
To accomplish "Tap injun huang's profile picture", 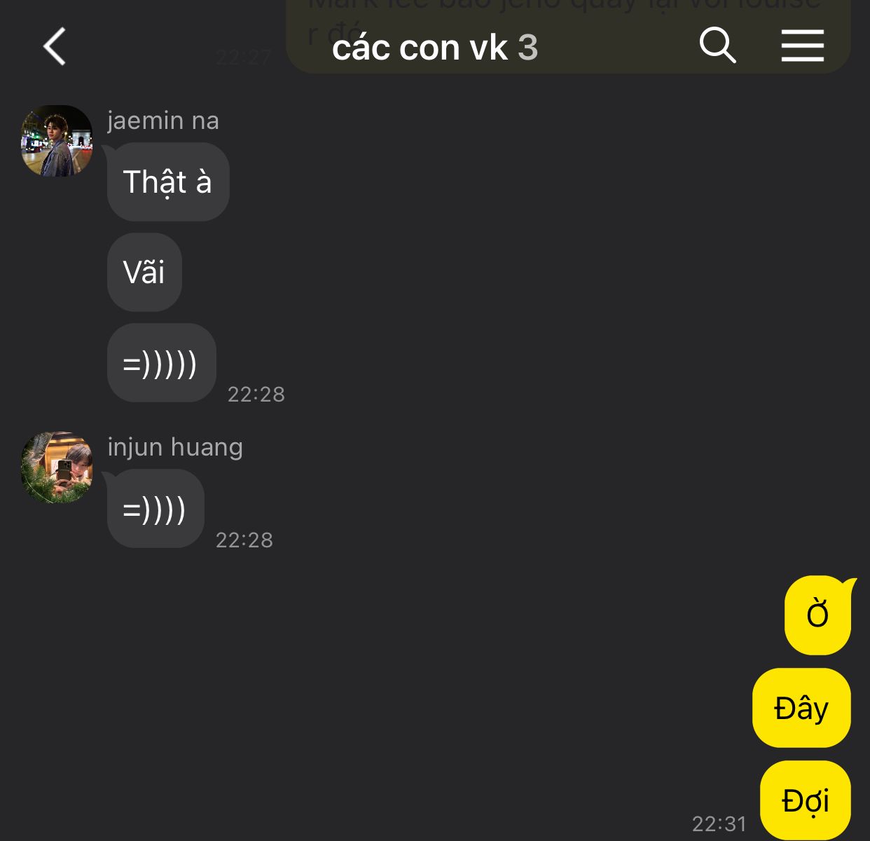I will (57, 467).
